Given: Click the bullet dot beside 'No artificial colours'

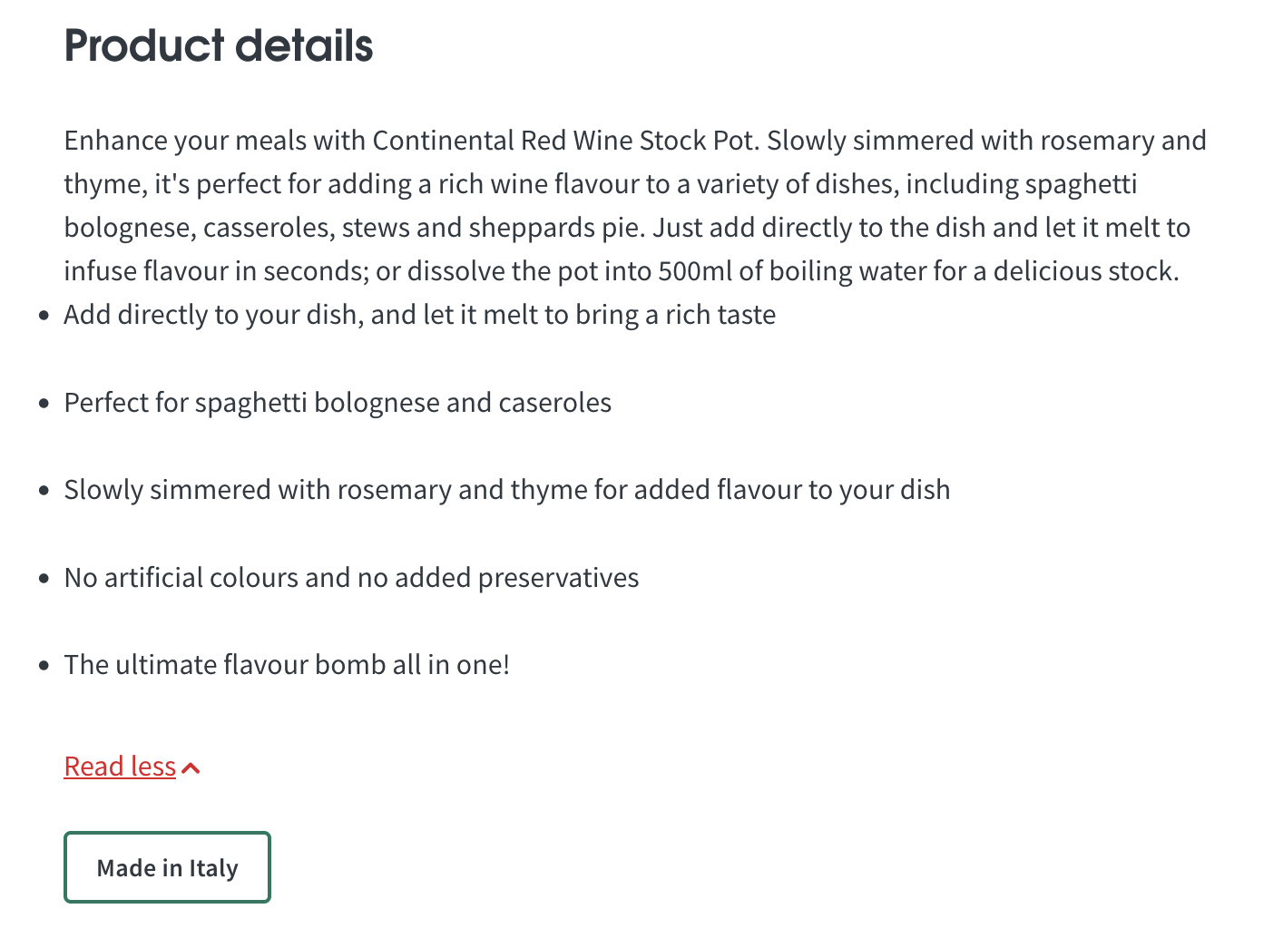Looking at the screenshot, I should [44, 579].
